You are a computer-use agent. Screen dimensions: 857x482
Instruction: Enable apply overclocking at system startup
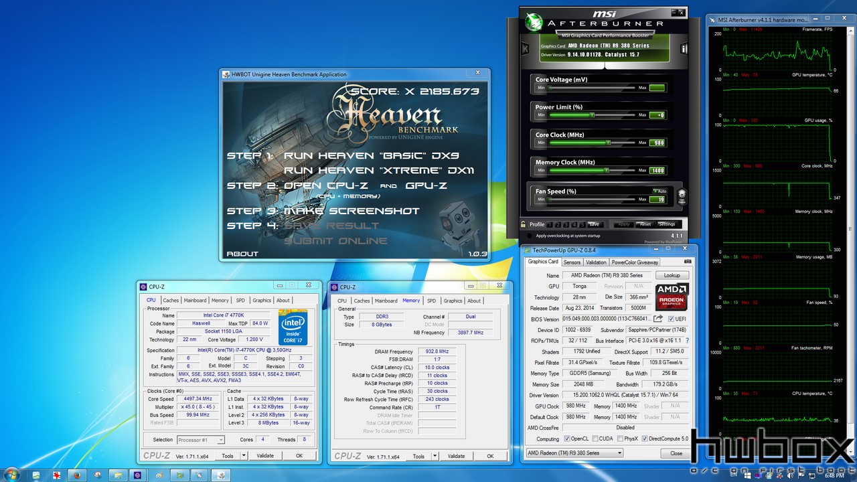tap(529, 236)
